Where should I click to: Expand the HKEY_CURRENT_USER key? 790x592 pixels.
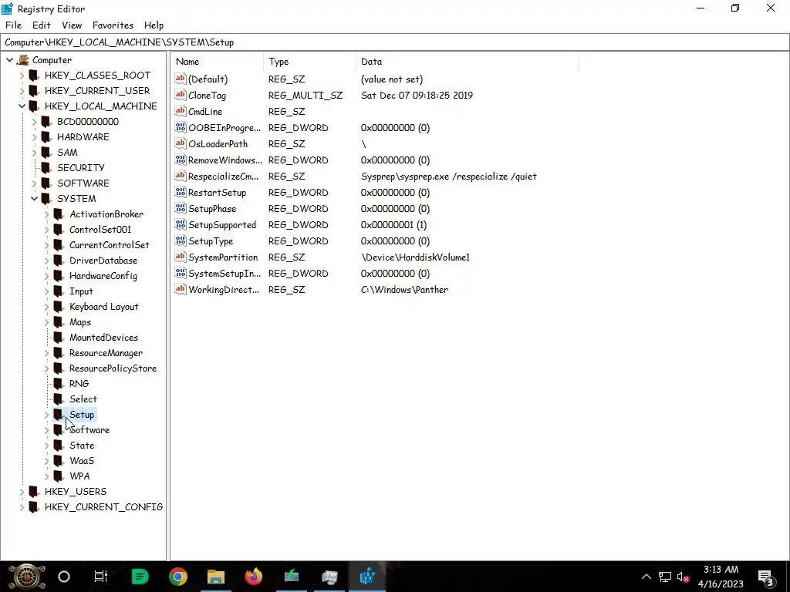click(x=22, y=91)
